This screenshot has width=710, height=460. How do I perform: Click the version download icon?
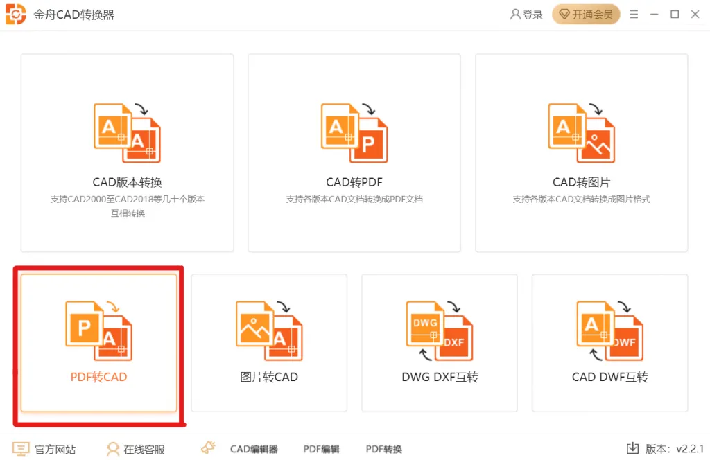point(632,448)
